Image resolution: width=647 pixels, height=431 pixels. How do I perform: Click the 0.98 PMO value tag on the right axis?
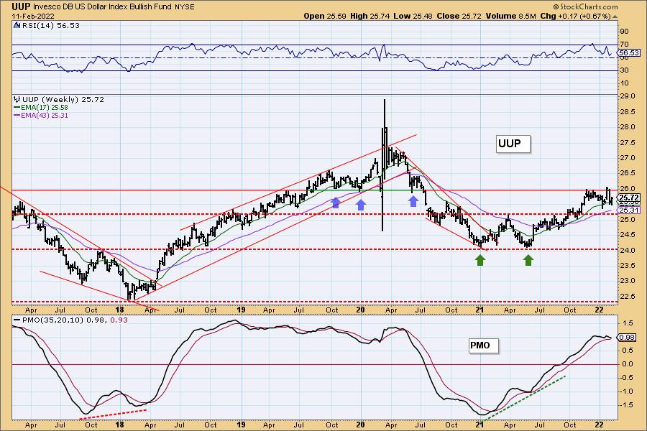click(627, 337)
